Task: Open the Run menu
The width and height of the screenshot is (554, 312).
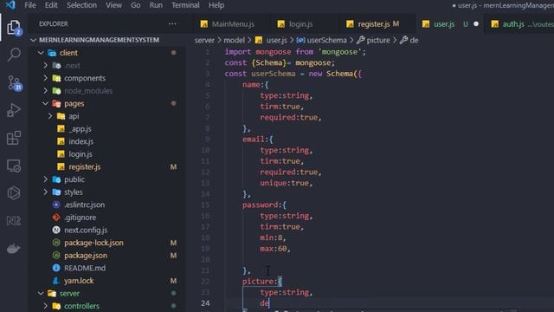Action: pos(156,5)
